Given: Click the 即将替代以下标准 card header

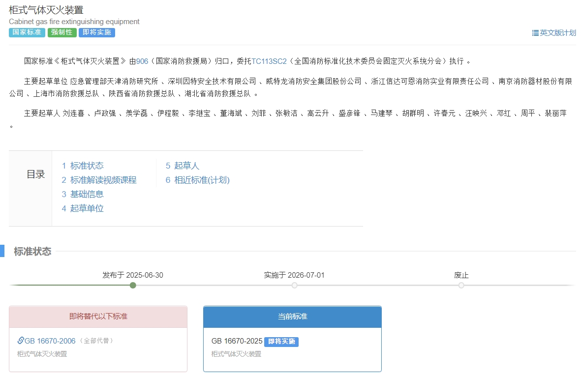Looking at the screenshot, I should 98,316.
